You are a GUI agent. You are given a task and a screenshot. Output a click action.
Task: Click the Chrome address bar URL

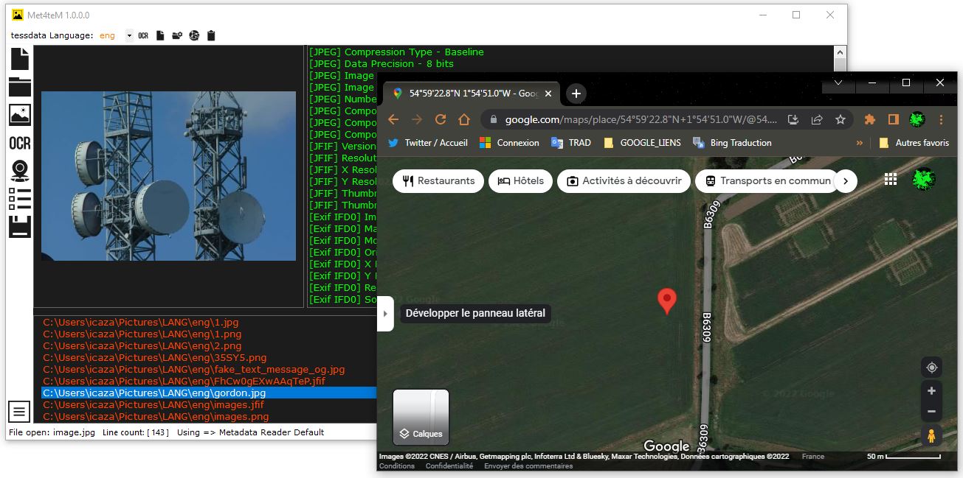pos(641,119)
